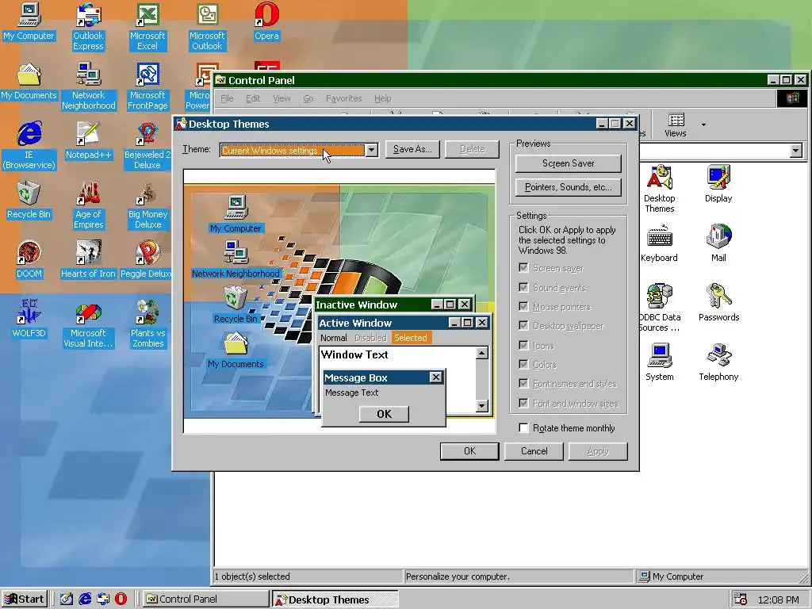Viewport: 812px width, 609px height.
Task: Select Network Neighborhood desktop icon
Action: coord(89,86)
